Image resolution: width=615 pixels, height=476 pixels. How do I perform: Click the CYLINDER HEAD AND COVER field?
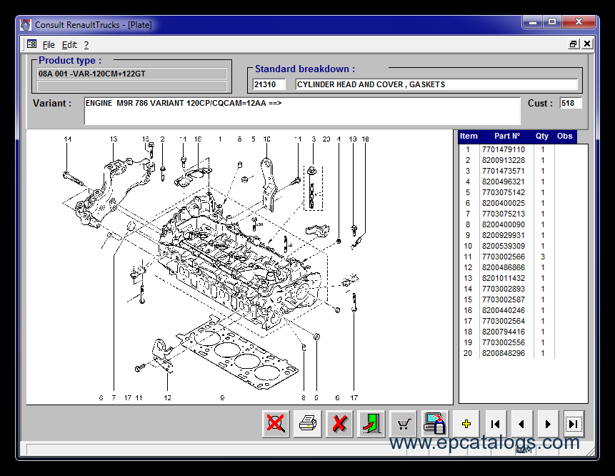[436, 84]
